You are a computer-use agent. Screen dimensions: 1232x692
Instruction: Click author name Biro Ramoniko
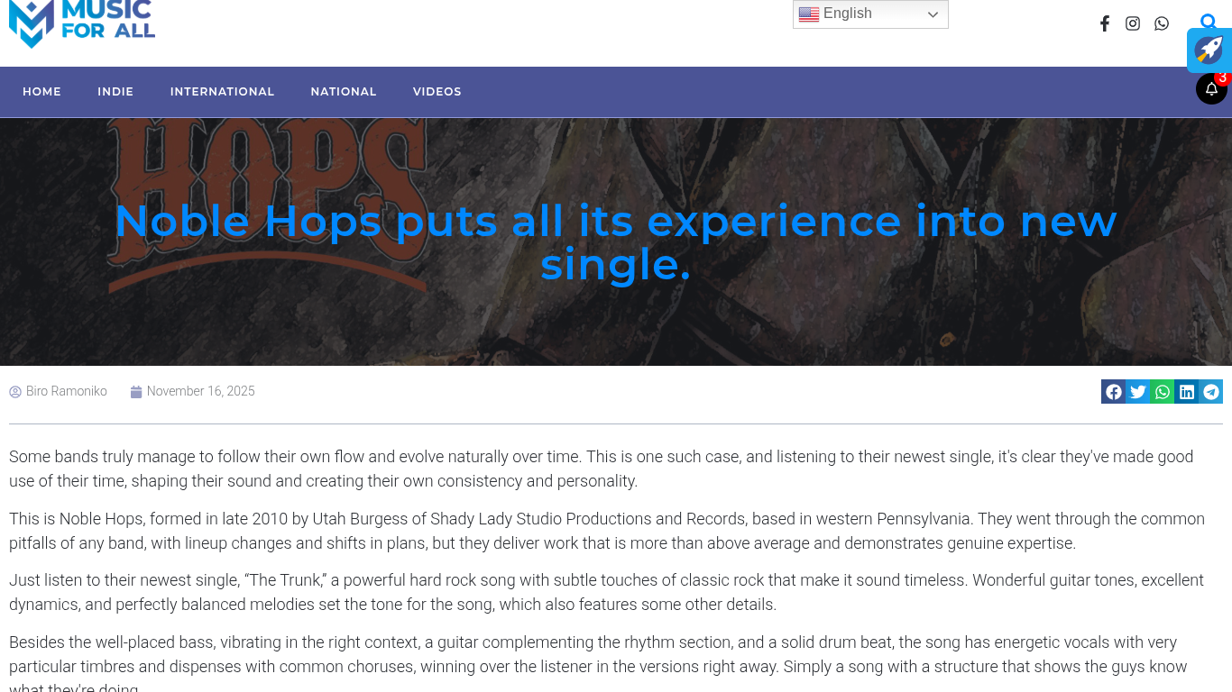pos(66,392)
